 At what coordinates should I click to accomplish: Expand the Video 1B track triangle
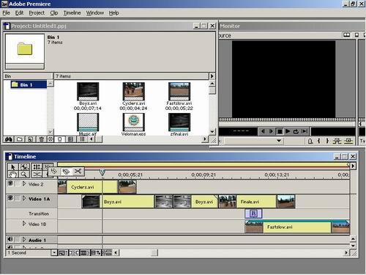(24, 224)
